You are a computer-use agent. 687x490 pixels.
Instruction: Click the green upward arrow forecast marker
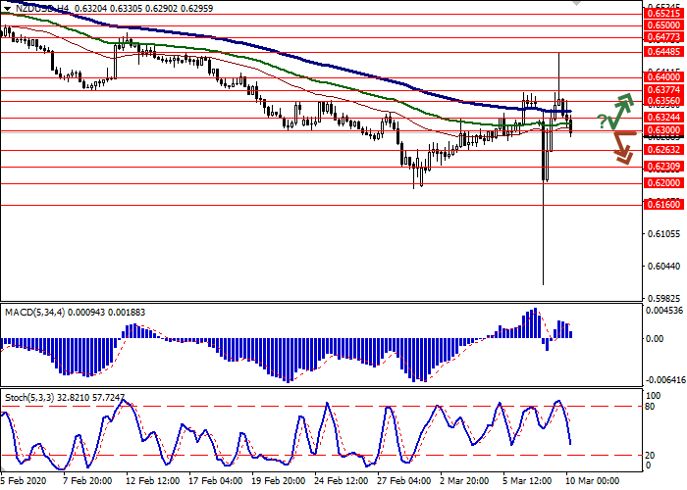(620, 109)
